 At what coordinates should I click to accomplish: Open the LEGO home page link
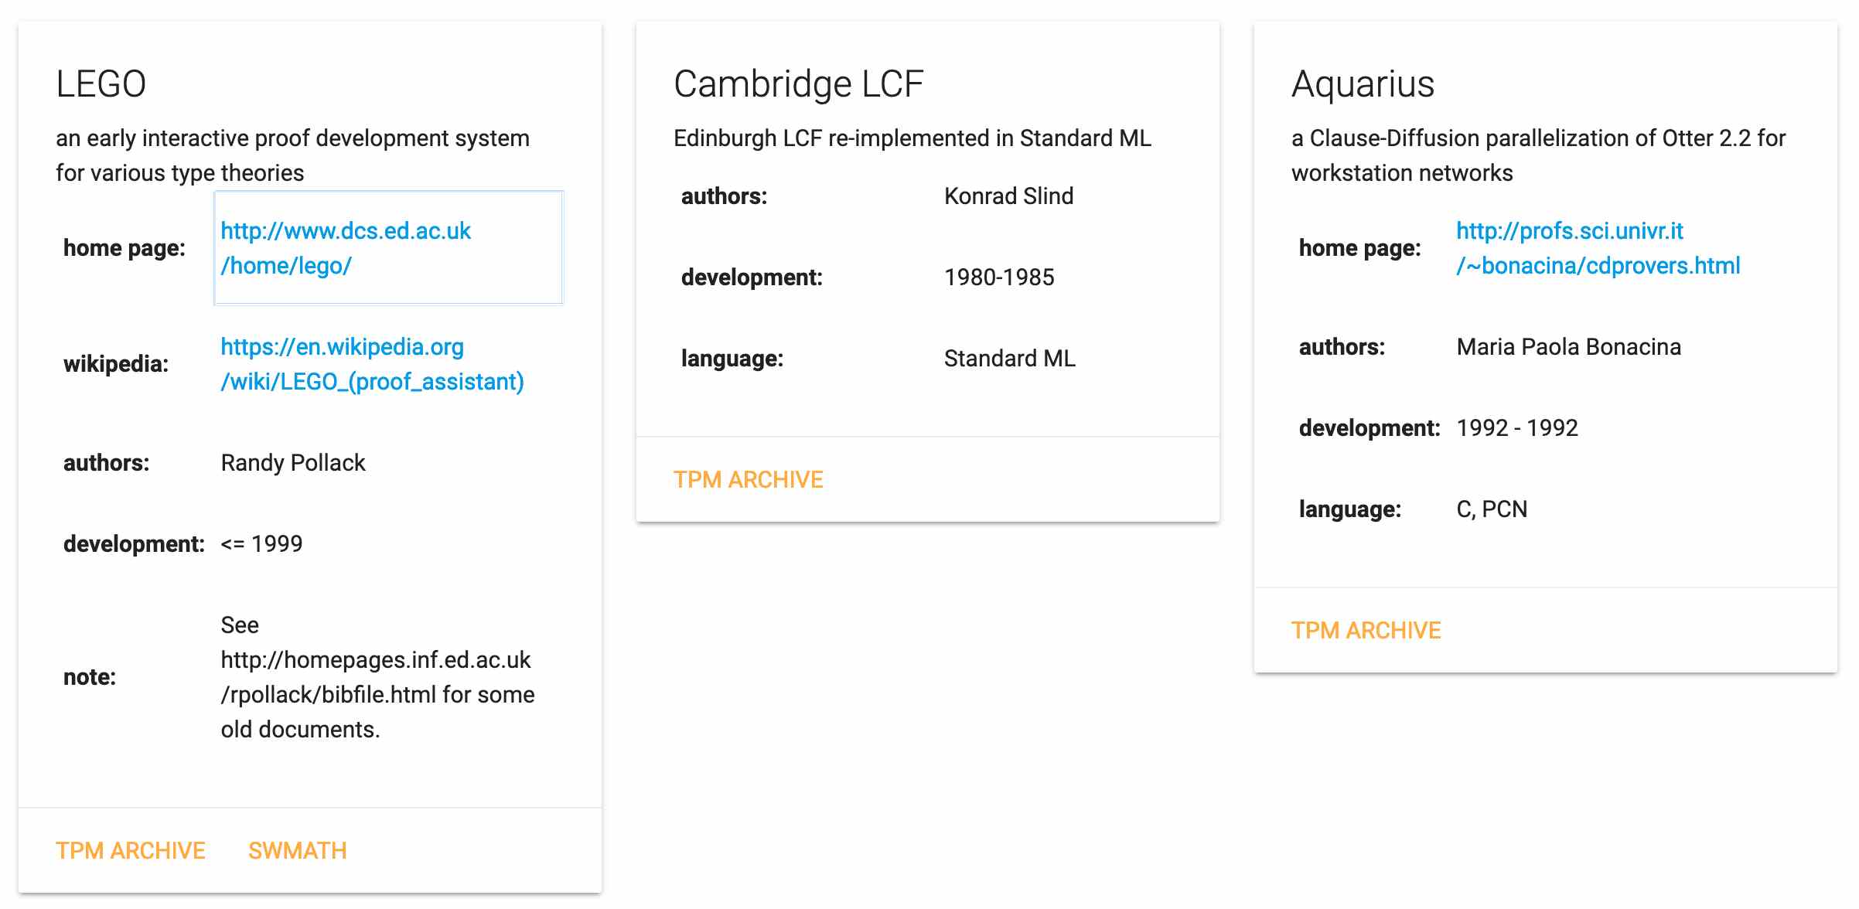point(345,248)
